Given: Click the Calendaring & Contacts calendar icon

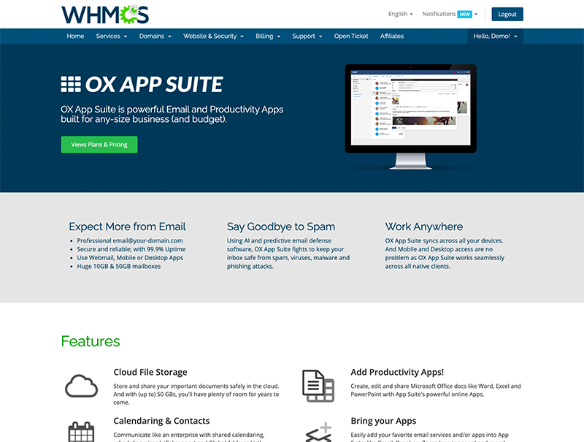Looking at the screenshot, I should (x=81, y=432).
